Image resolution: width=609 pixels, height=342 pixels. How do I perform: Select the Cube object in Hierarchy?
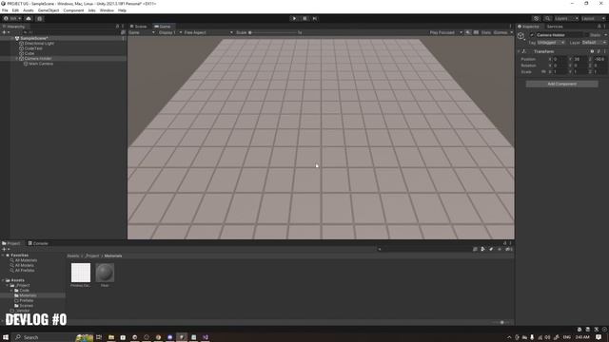[64, 53]
